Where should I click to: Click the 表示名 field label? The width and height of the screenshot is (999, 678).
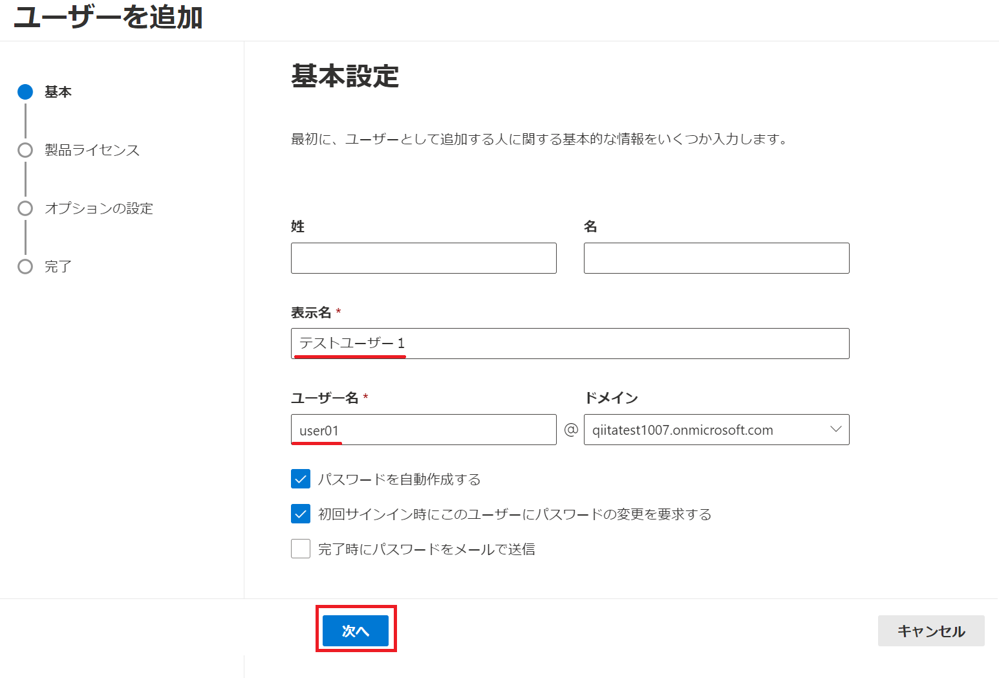point(311,312)
